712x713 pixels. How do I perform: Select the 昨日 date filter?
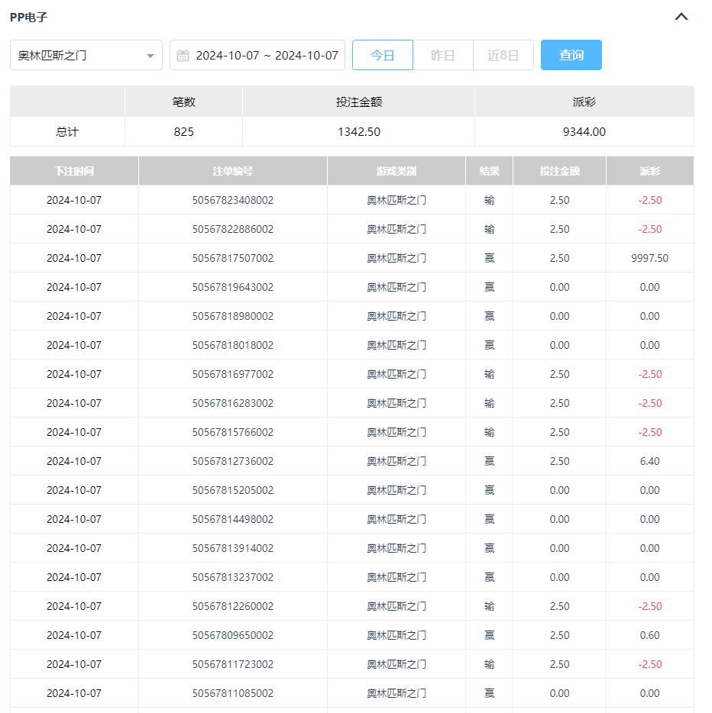[x=443, y=55]
